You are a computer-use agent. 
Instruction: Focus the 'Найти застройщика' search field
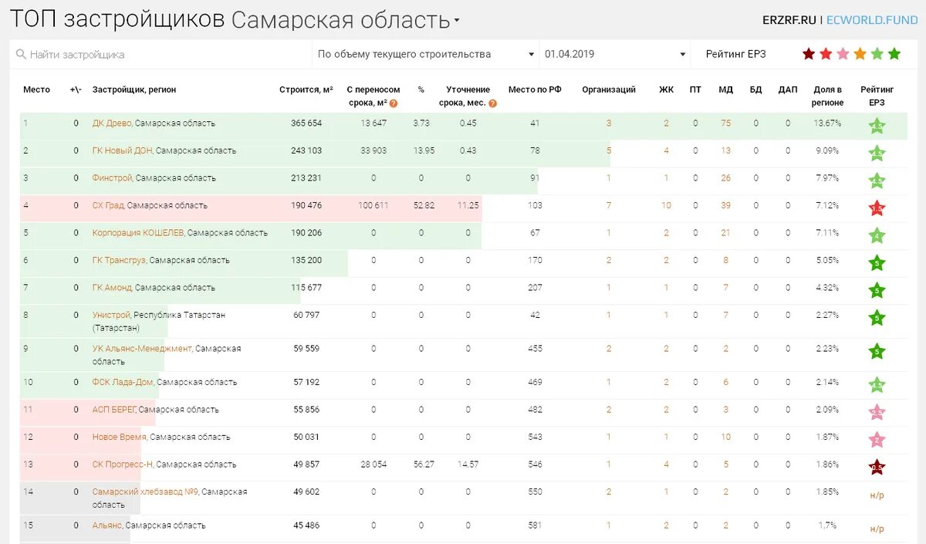(161, 55)
